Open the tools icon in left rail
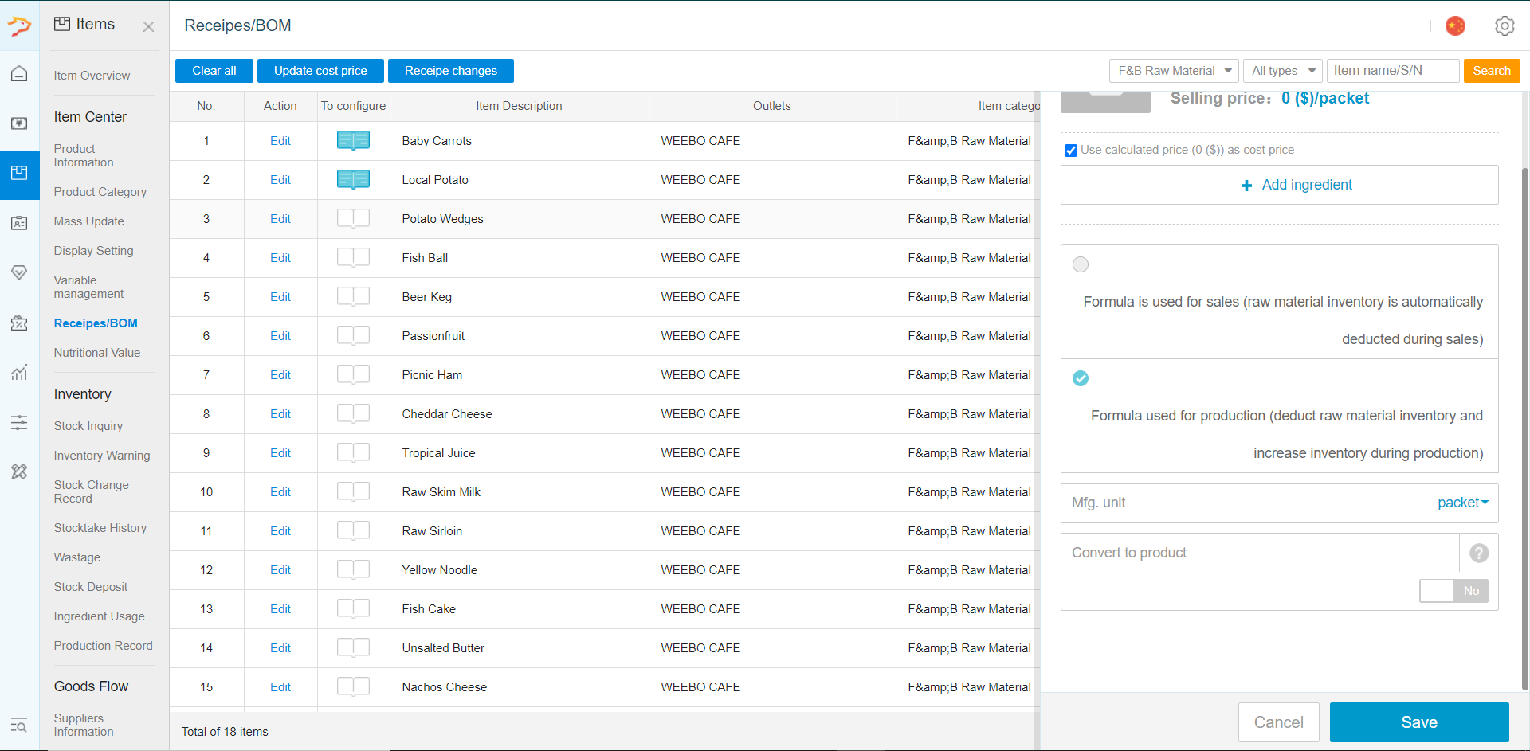The width and height of the screenshot is (1530, 751). tap(19, 471)
